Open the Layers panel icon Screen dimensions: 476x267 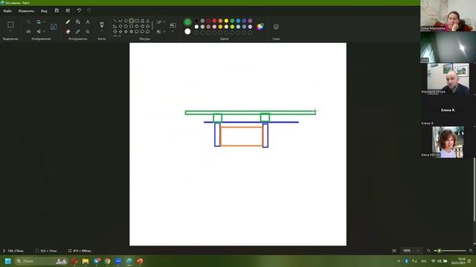(276, 27)
